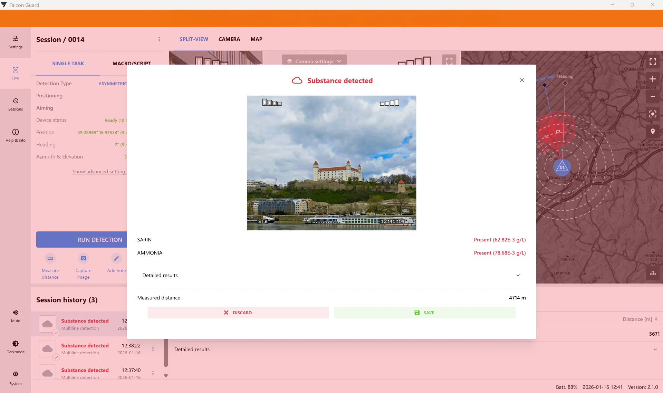Viewport: 663px width, 393px height.
Task: Save the detection result
Action: 425,313
